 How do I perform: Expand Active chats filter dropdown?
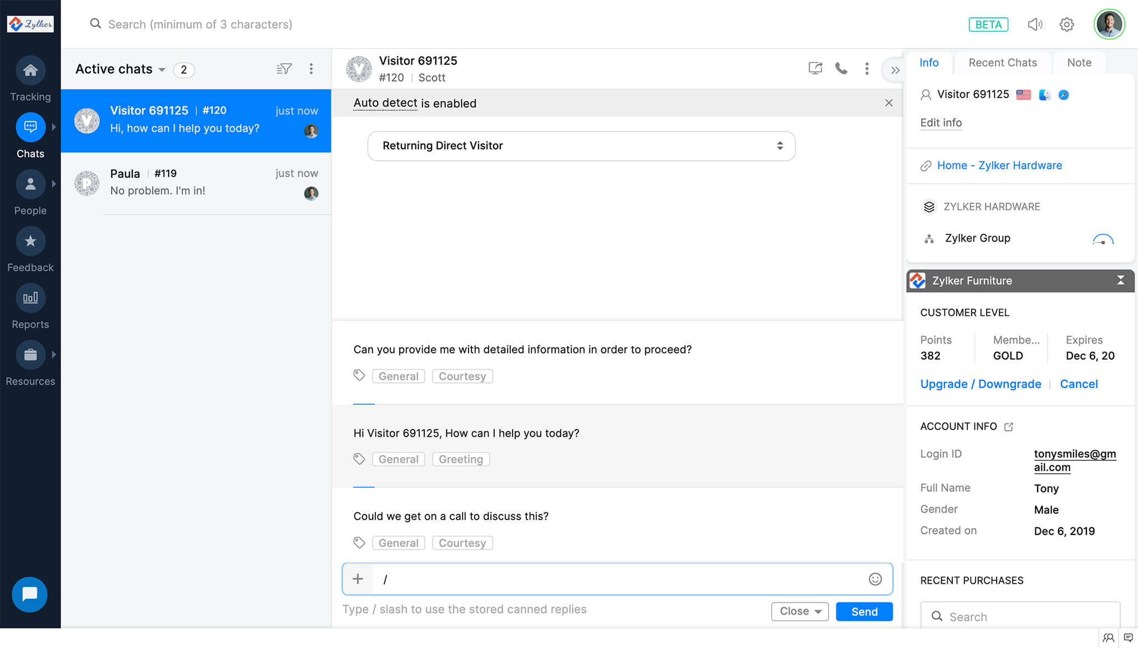coord(162,70)
